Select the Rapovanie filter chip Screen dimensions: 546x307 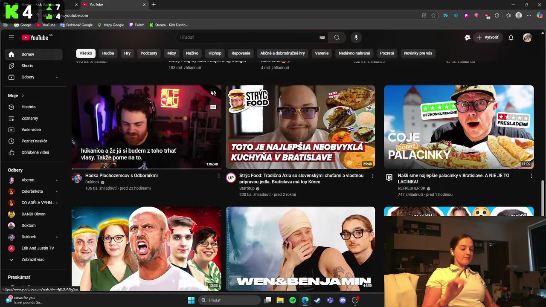point(241,53)
